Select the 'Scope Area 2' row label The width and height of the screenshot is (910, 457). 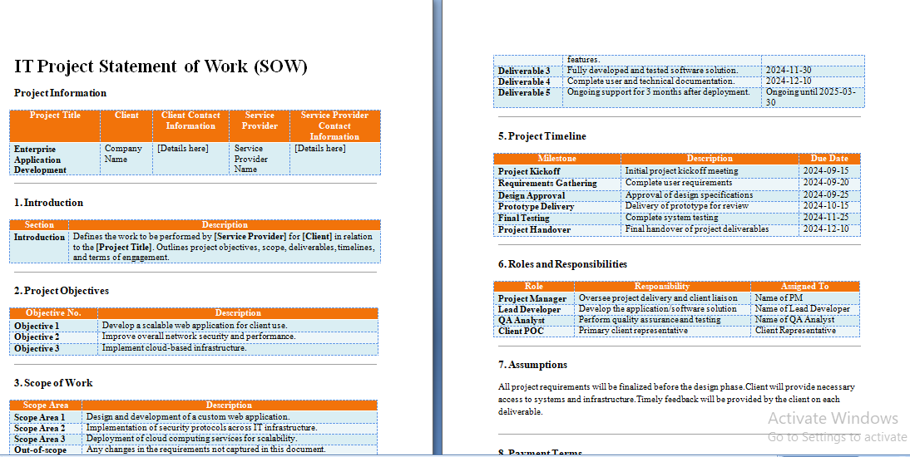[39, 429]
